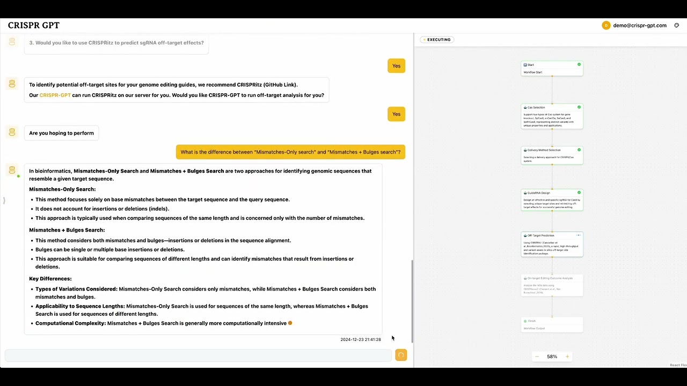
Task: Click the Cas Selection green checkmark
Action: tap(579, 107)
